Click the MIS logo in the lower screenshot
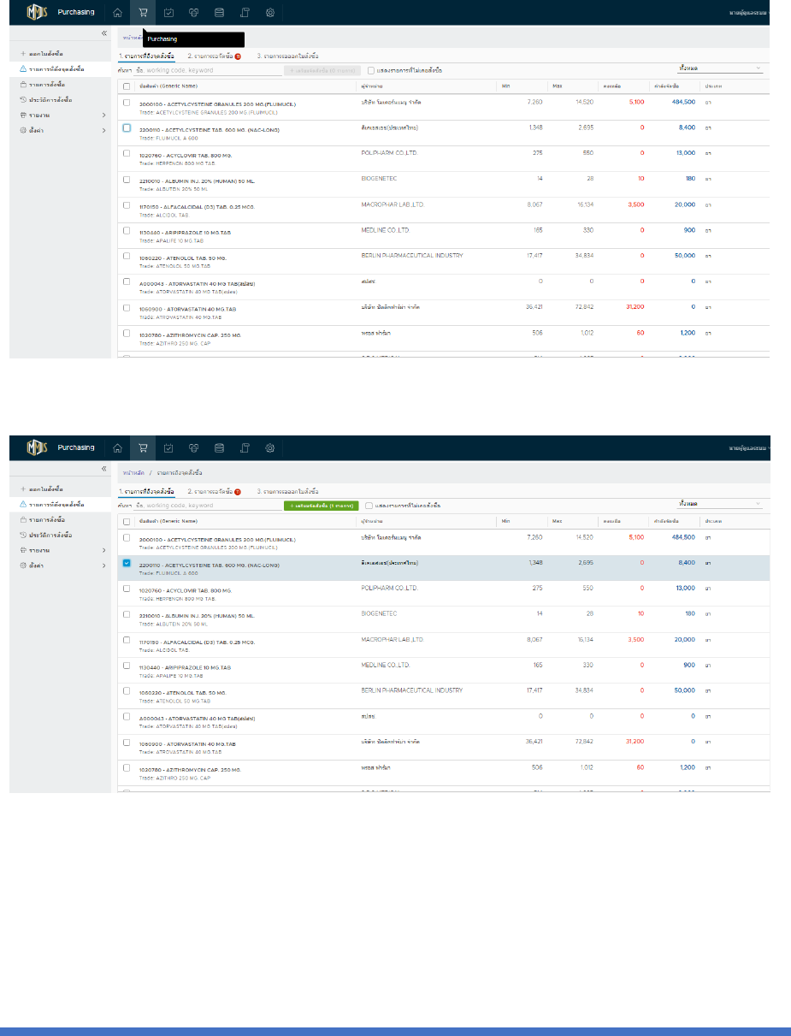 (x=38, y=447)
